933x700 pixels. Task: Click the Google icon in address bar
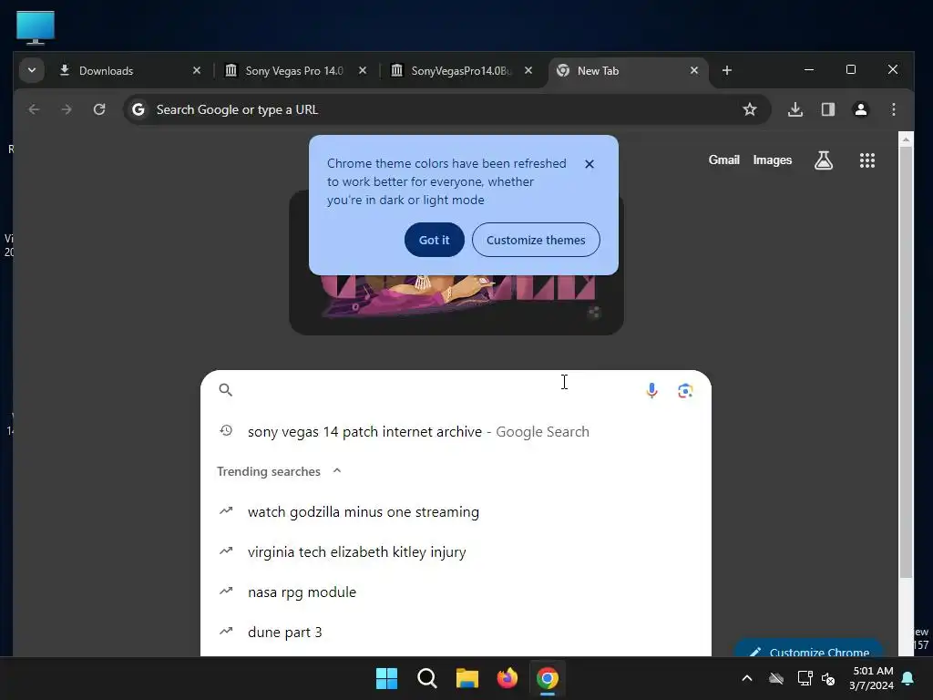pyautogui.click(x=138, y=109)
